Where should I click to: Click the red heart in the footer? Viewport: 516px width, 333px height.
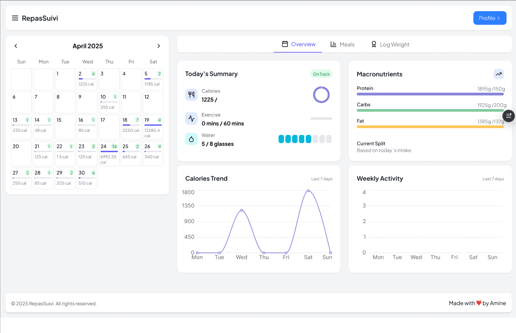pyautogui.click(x=479, y=303)
